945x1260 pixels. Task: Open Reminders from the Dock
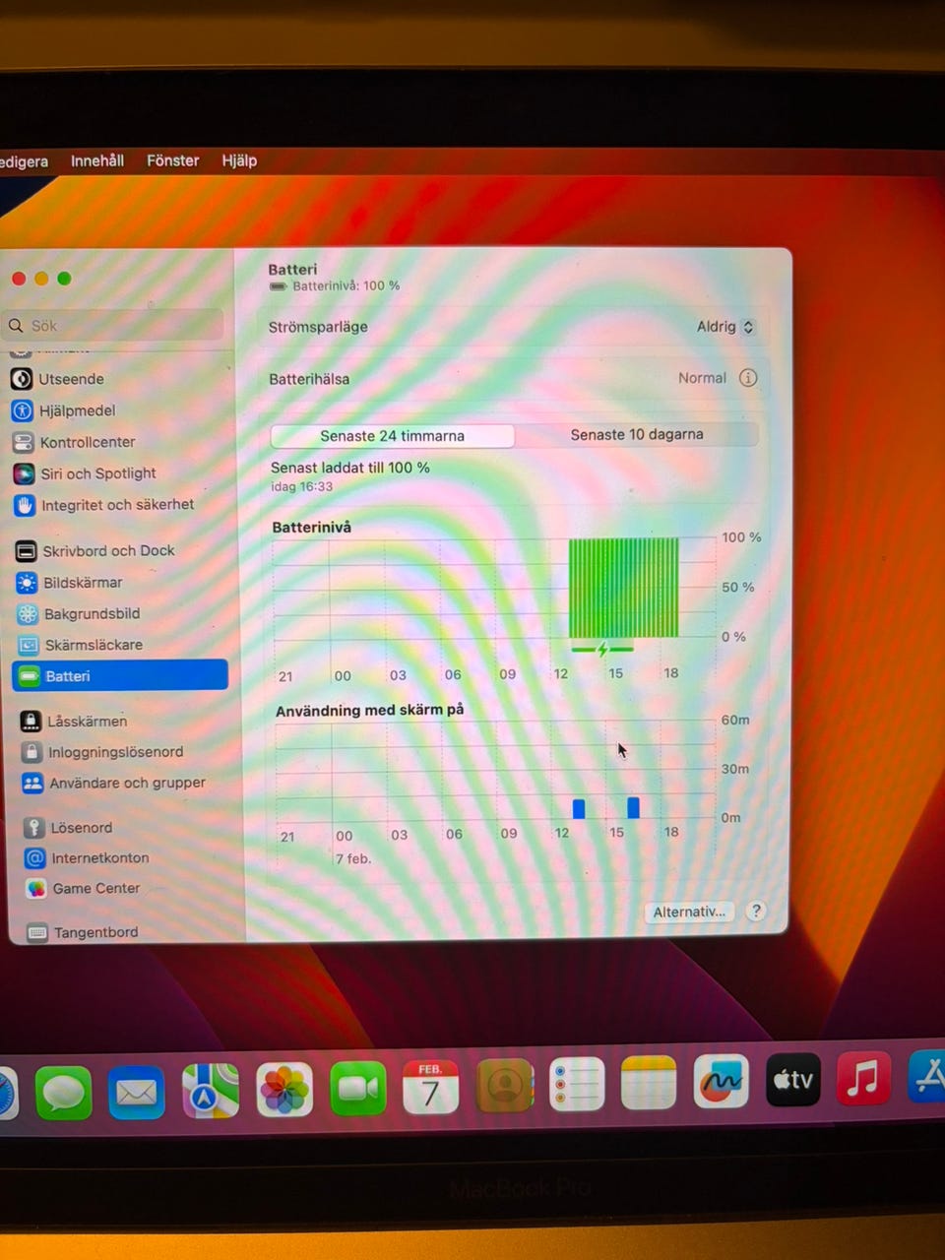576,1084
